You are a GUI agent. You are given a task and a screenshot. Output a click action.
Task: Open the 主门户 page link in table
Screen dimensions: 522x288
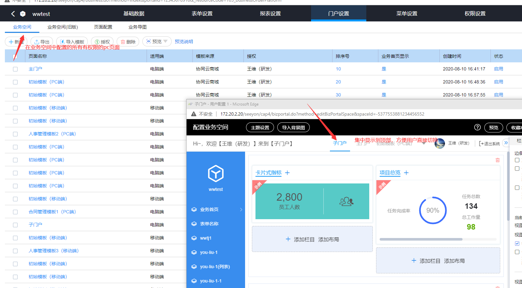[x=35, y=69]
